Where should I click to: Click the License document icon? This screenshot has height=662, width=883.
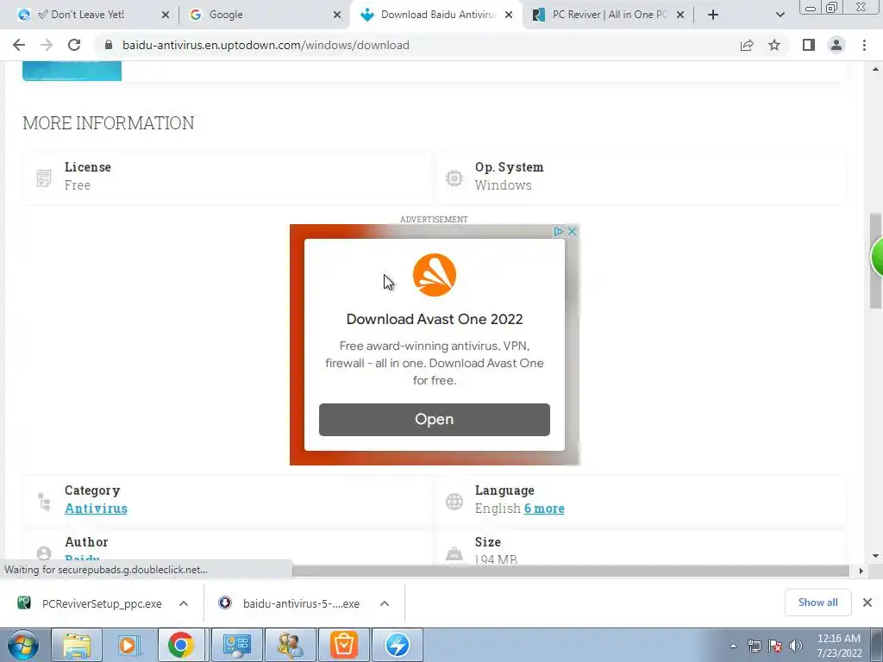tap(43, 178)
